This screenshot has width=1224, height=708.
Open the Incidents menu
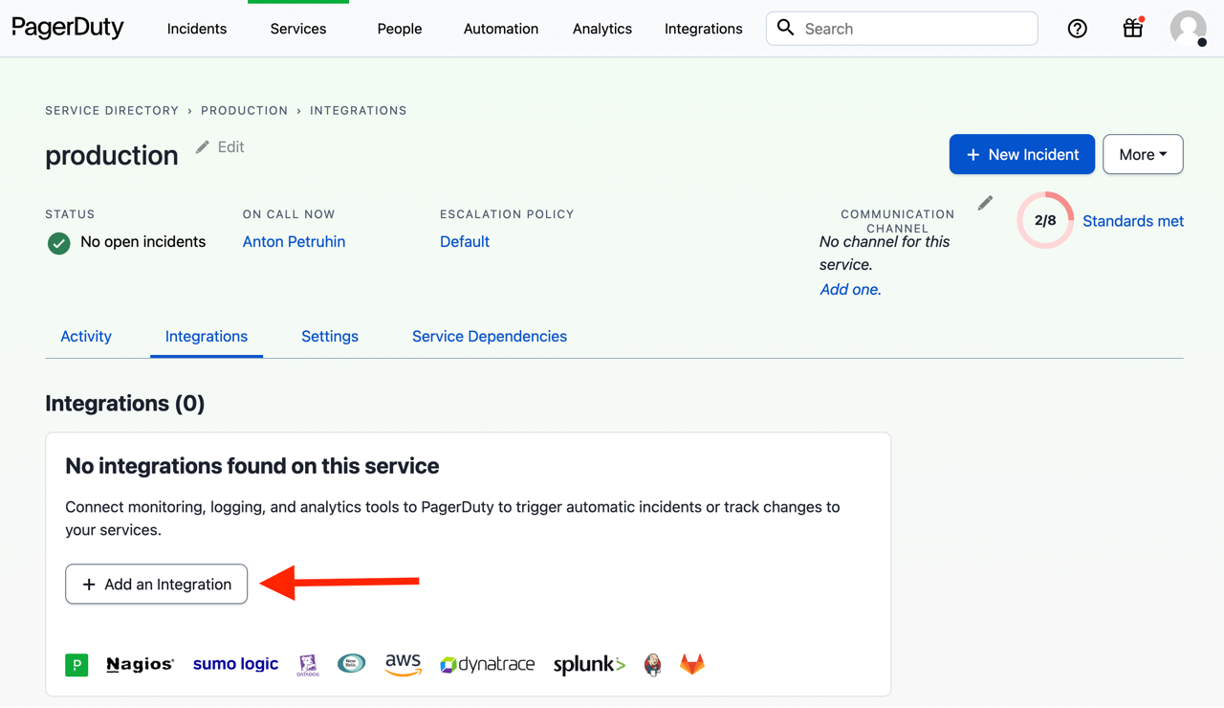click(x=197, y=29)
